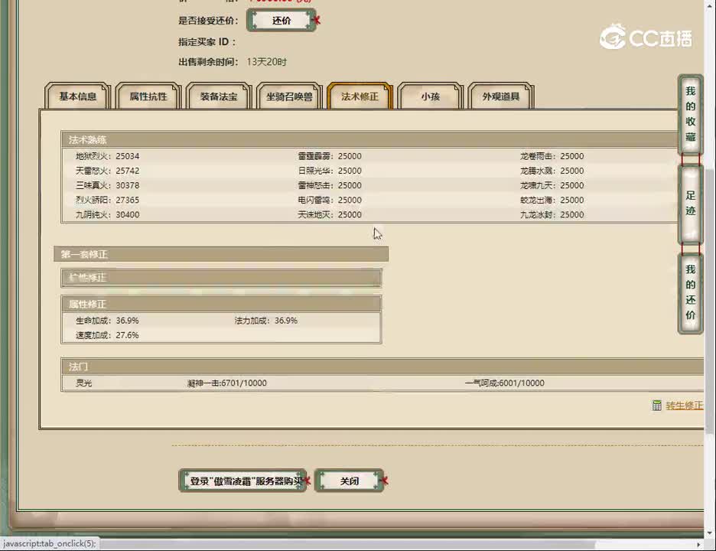Image resolution: width=716 pixels, height=551 pixels.
Task: Show the 外观道具 tab
Action: pos(501,97)
